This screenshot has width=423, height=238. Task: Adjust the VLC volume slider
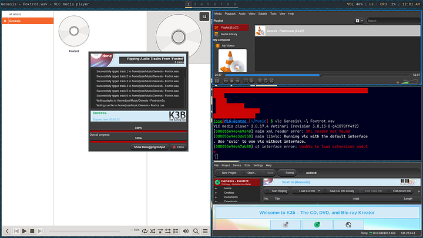409,82
